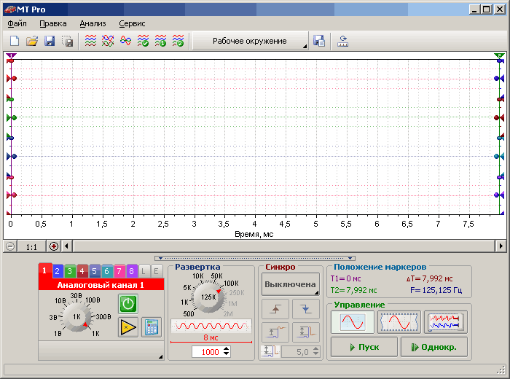
Task: Save with the blue floppy disk icon
Action: tap(50, 42)
